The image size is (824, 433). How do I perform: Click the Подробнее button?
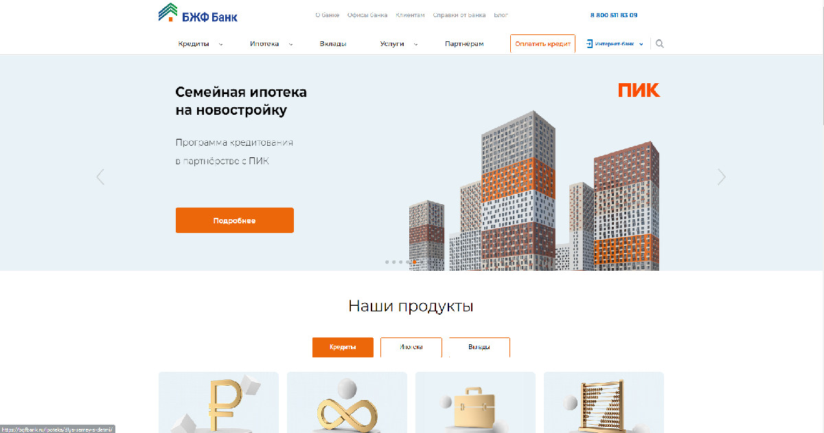(235, 221)
